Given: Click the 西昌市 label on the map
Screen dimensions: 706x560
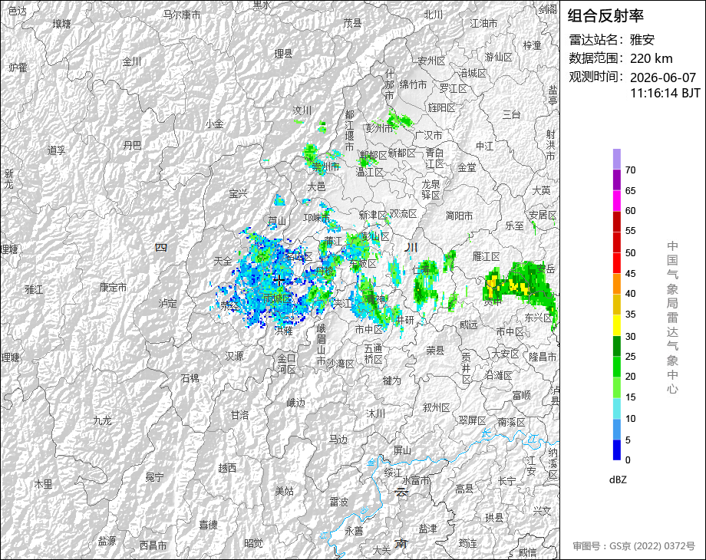Looking at the screenshot, I should [153, 545].
